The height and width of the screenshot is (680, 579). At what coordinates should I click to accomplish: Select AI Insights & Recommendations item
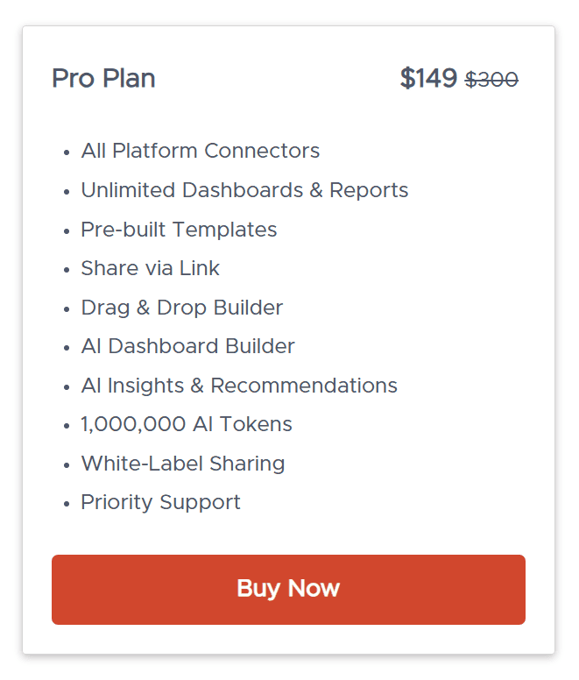238,386
